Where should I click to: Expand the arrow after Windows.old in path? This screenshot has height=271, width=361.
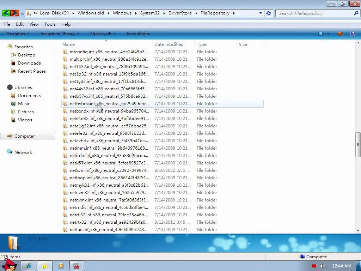coord(109,13)
